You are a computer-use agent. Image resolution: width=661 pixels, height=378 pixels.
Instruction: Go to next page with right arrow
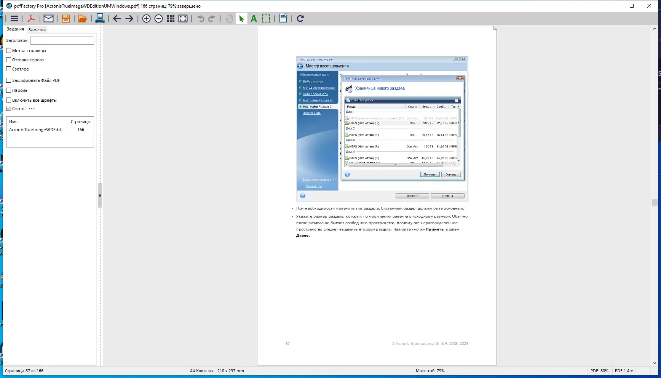[x=129, y=19]
